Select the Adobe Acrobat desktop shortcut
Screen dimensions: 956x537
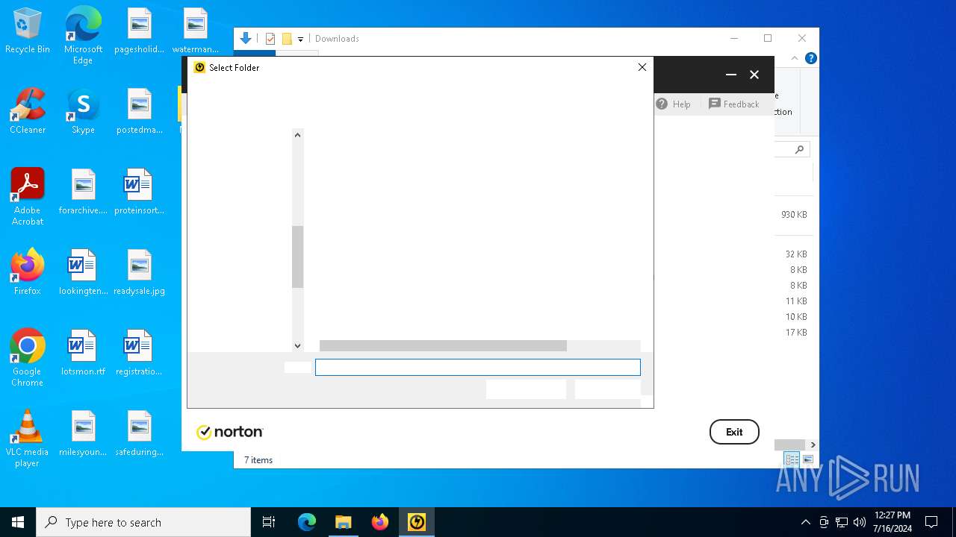[x=28, y=197]
